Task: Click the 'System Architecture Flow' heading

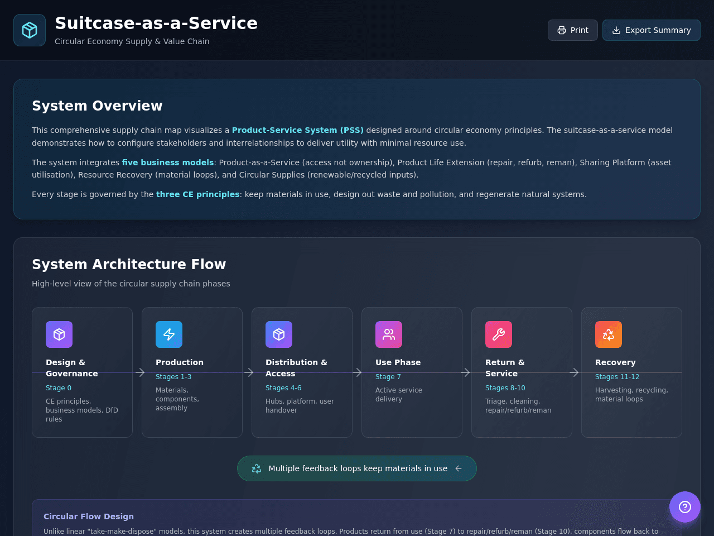Action: point(129,265)
